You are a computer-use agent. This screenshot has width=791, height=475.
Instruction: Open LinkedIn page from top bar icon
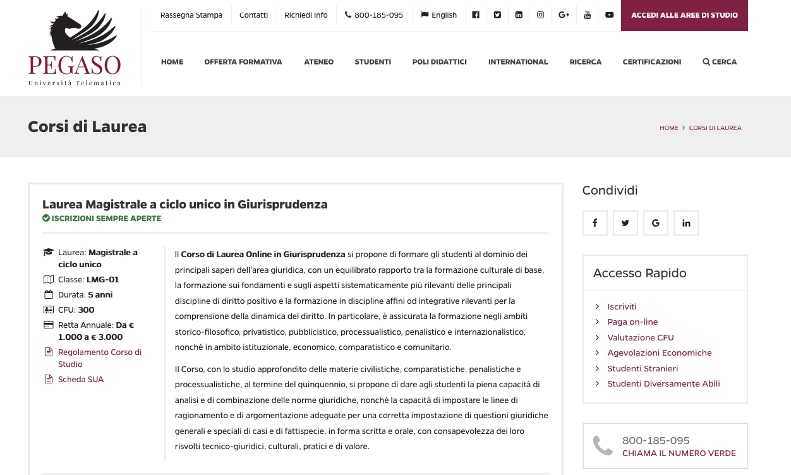tap(519, 15)
